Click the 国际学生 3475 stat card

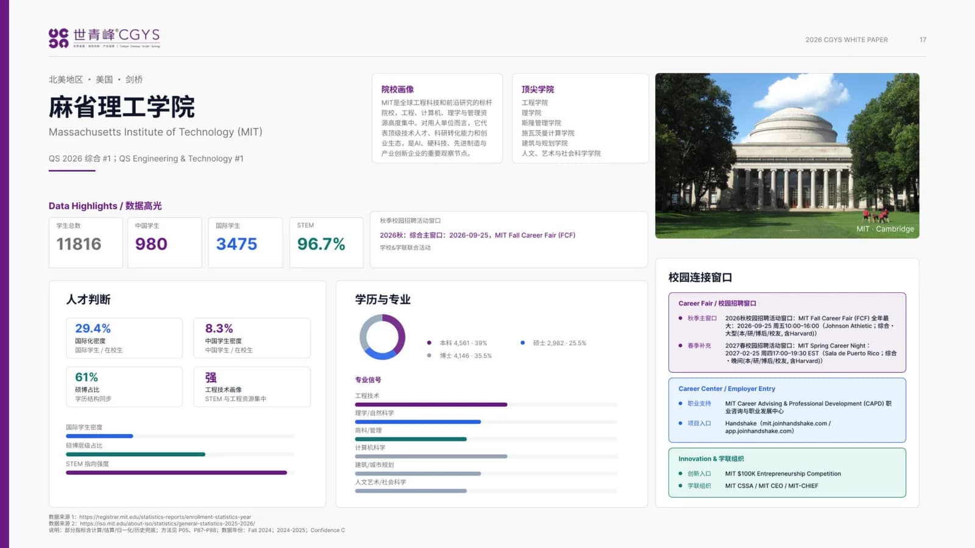click(x=245, y=242)
